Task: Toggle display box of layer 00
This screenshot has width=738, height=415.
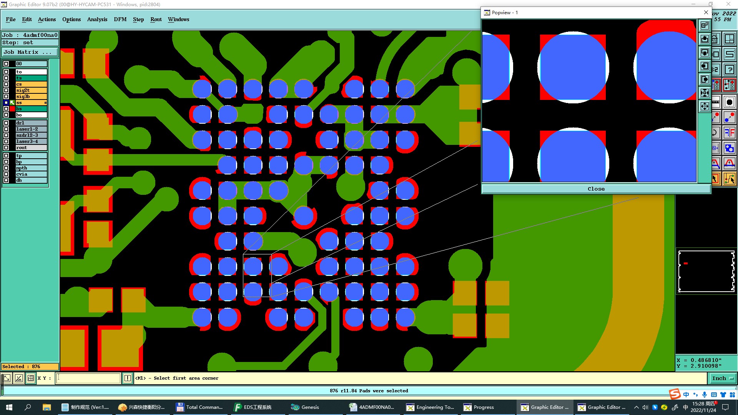Action: coord(6,64)
